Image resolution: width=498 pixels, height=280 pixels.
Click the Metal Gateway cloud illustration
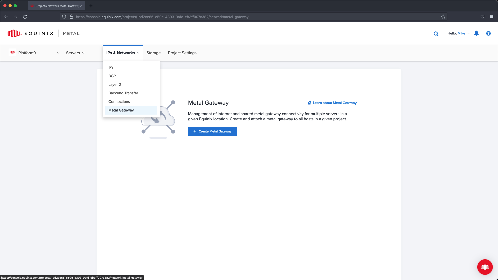click(158, 119)
